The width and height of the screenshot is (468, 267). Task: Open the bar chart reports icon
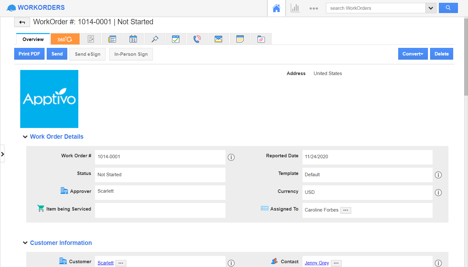point(295,8)
